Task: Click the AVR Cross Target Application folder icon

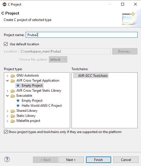Action: click(13, 81)
